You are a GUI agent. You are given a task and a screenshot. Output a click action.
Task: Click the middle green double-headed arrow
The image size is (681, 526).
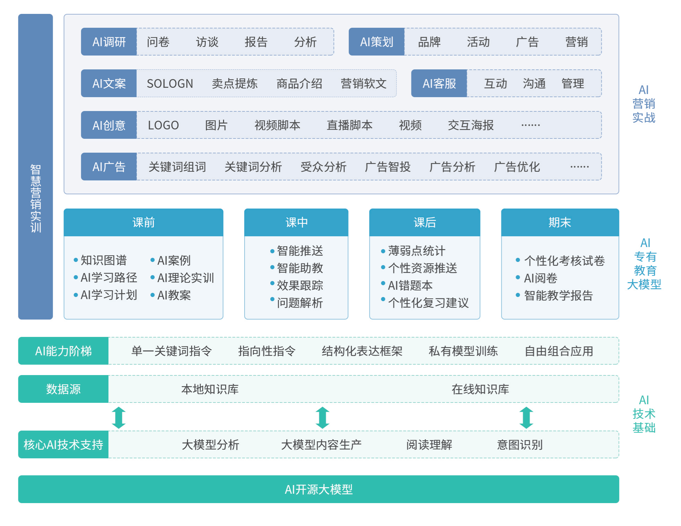pos(322,417)
